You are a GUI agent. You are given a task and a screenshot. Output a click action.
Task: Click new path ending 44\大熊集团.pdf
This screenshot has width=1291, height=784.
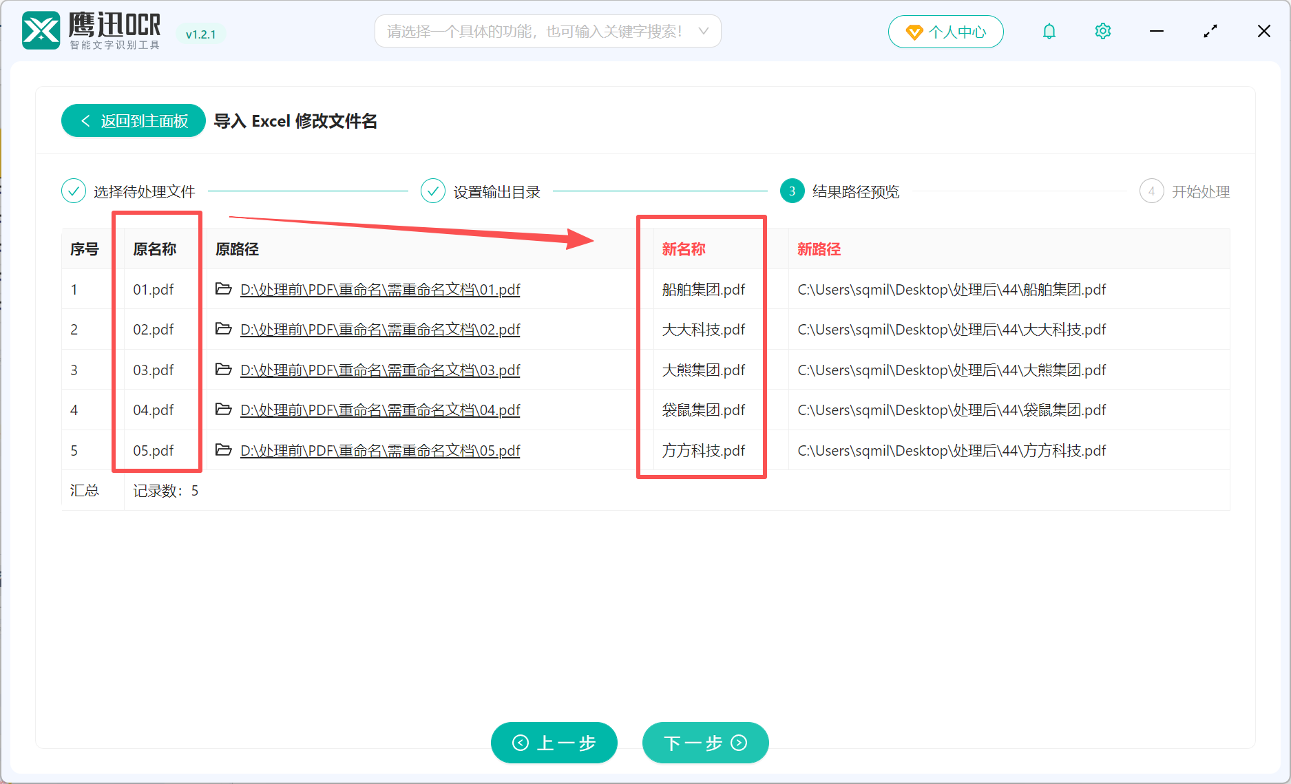coord(952,370)
